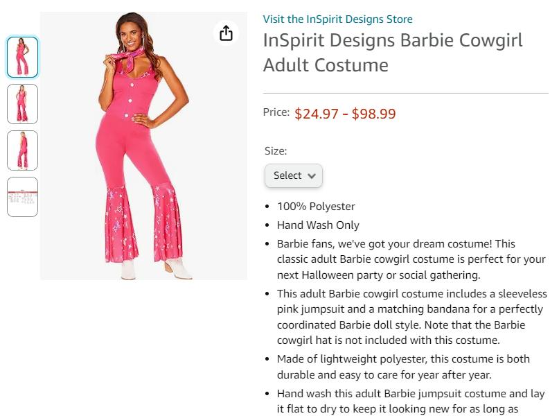559x416 pixels.
Task: Click the 'Price:' label text
Action: pyautogui.click(x=276, y=112)
